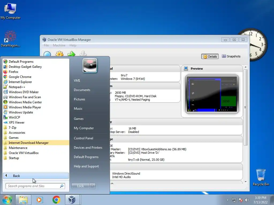Open Windows DVD Maker

tap(36, 92)
